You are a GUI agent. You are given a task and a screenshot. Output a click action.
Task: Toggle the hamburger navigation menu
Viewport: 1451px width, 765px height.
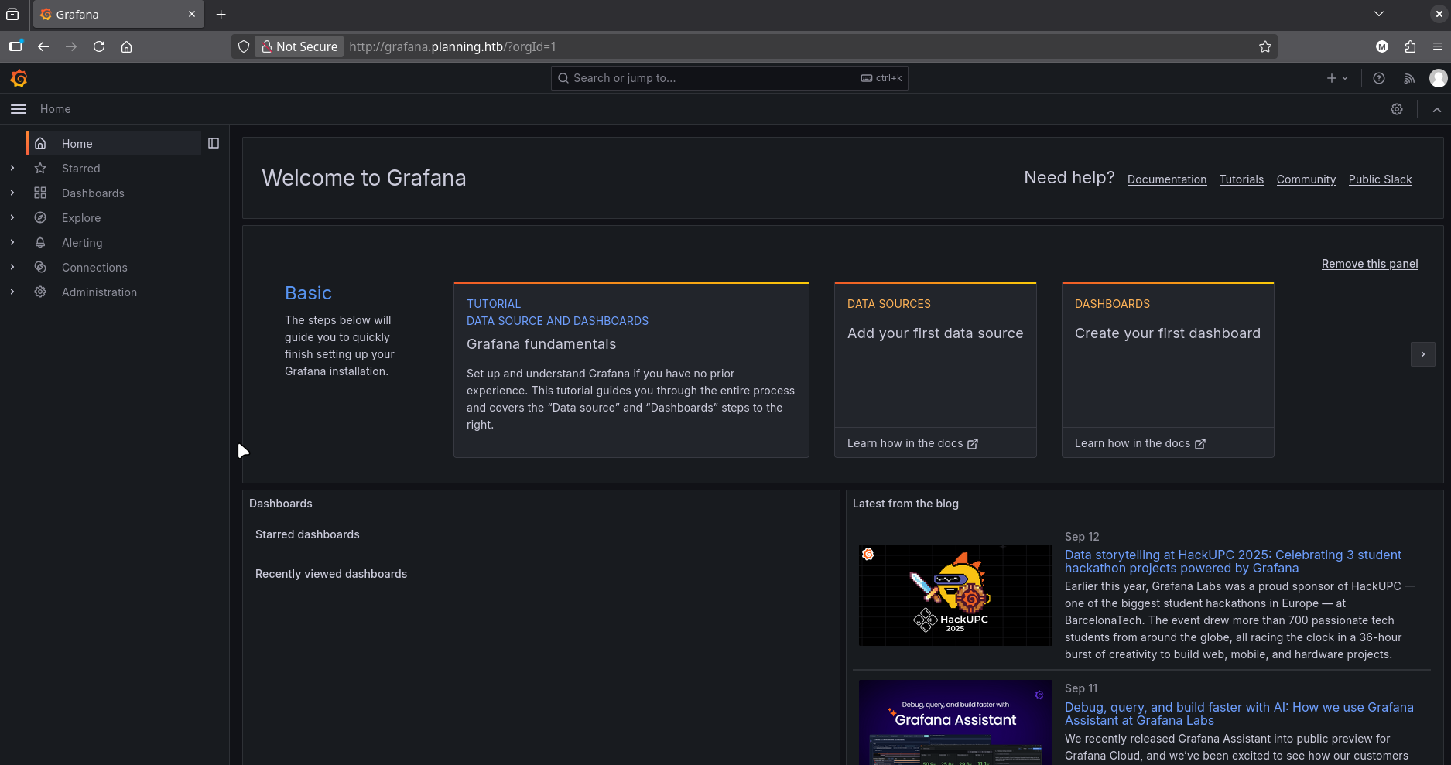pyautogui.click(x=19, y=109)
